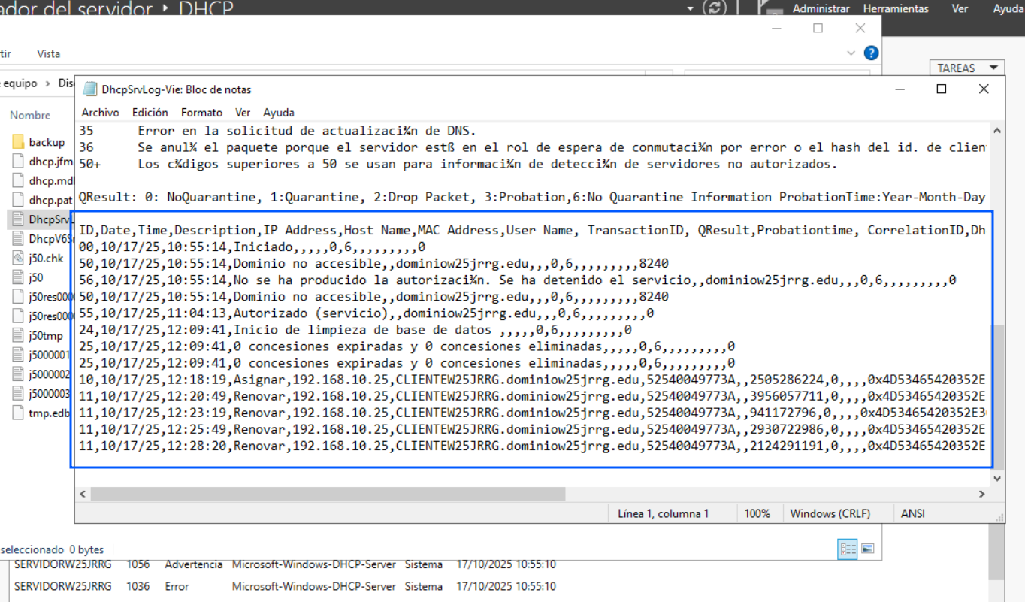Select the j5000002 file icon
1025x602 pixels.
pos(18,374)
